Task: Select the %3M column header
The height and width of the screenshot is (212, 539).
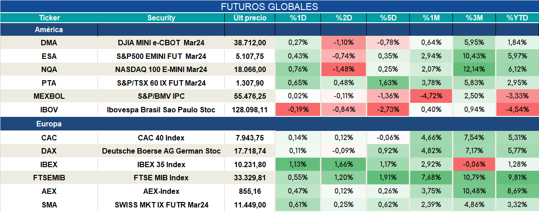Action: click(x=474, y=18)
